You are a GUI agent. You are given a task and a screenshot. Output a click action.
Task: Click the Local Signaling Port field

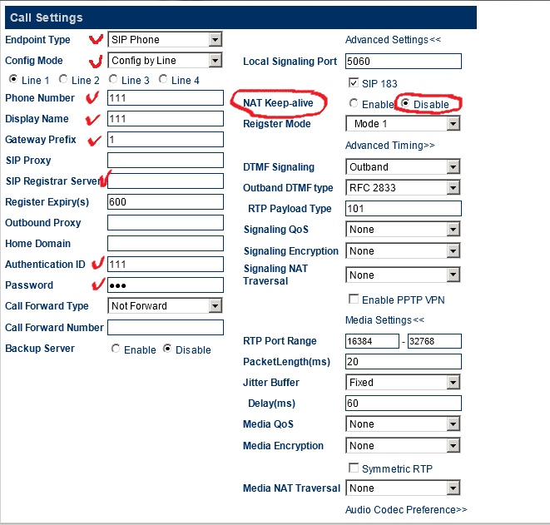(404, 62)
